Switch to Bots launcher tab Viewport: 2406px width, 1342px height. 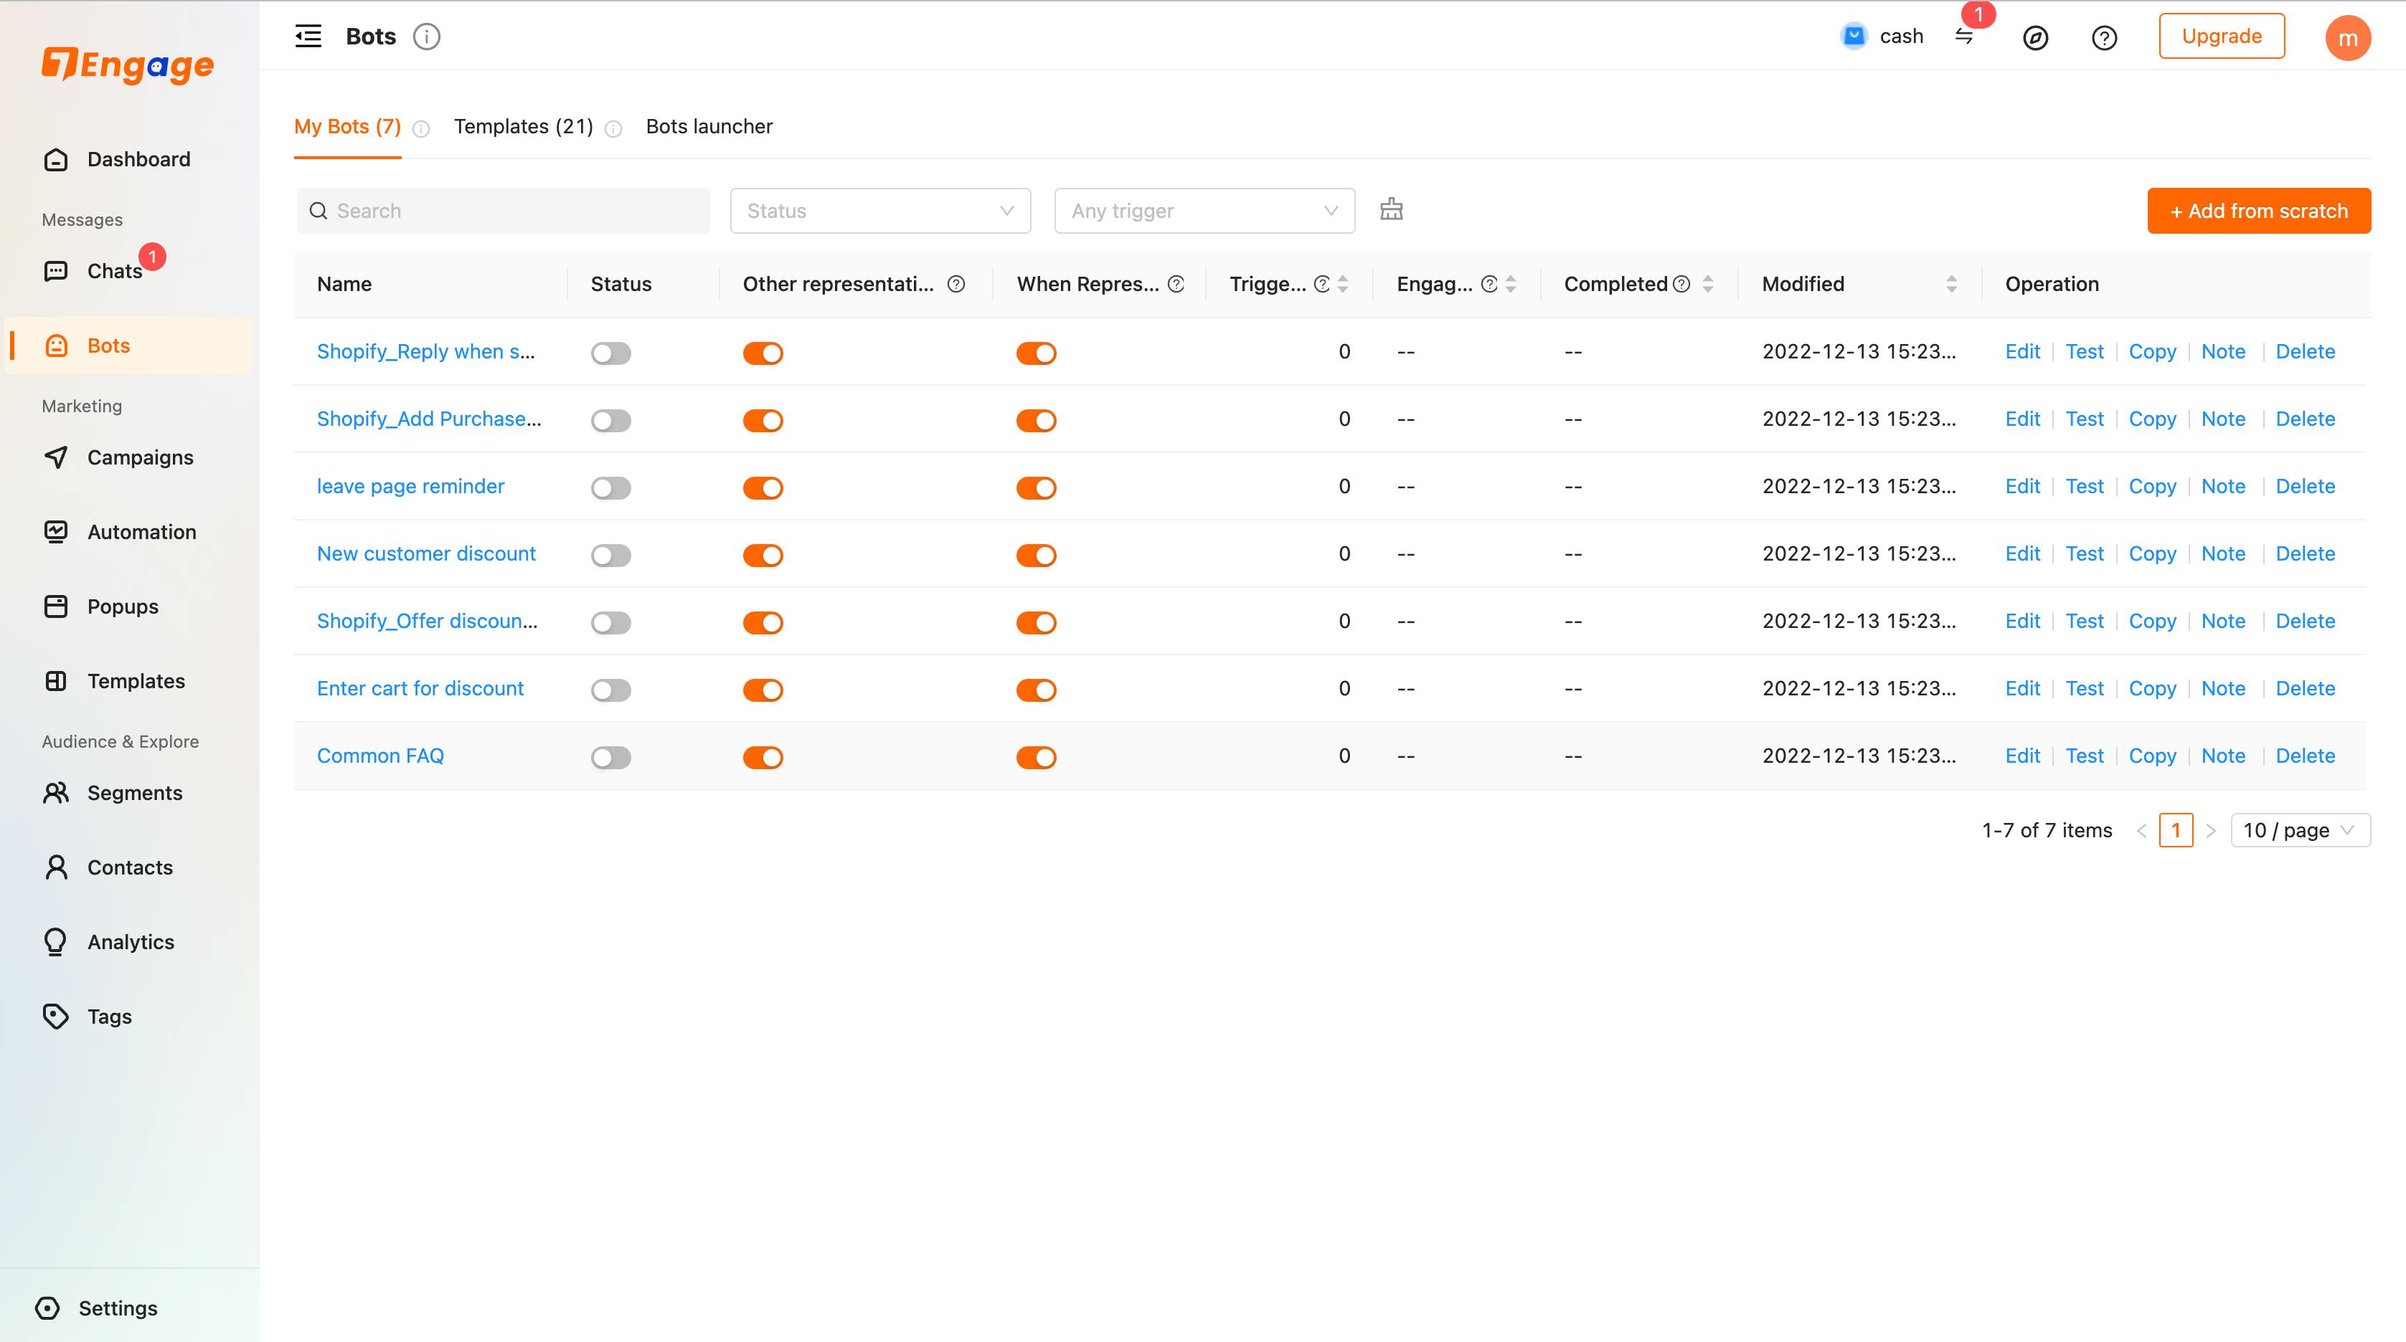click(709, 126)
